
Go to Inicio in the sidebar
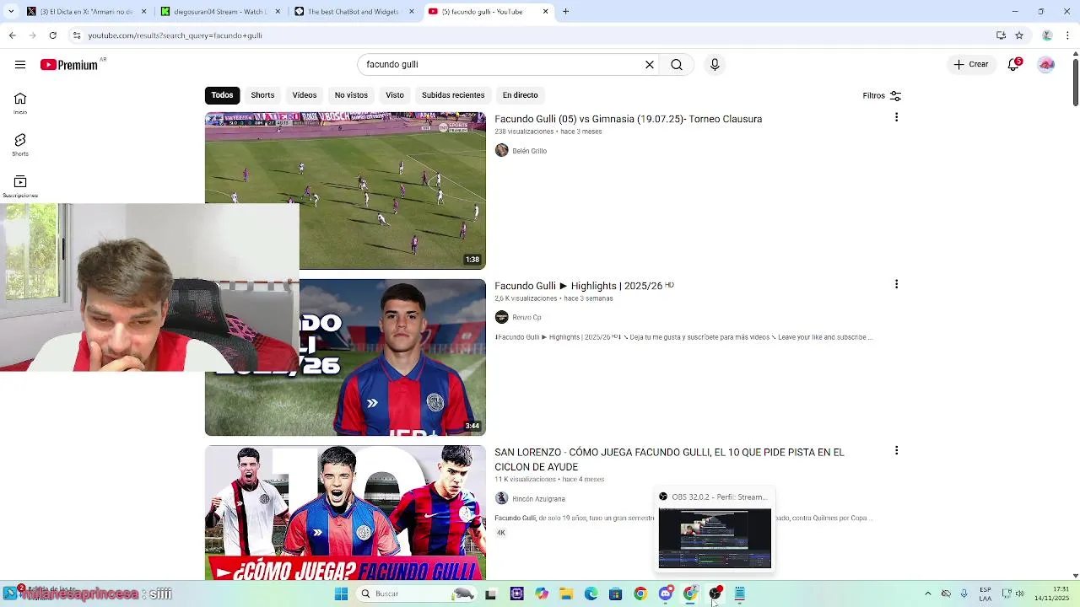[x=20, y=103]
